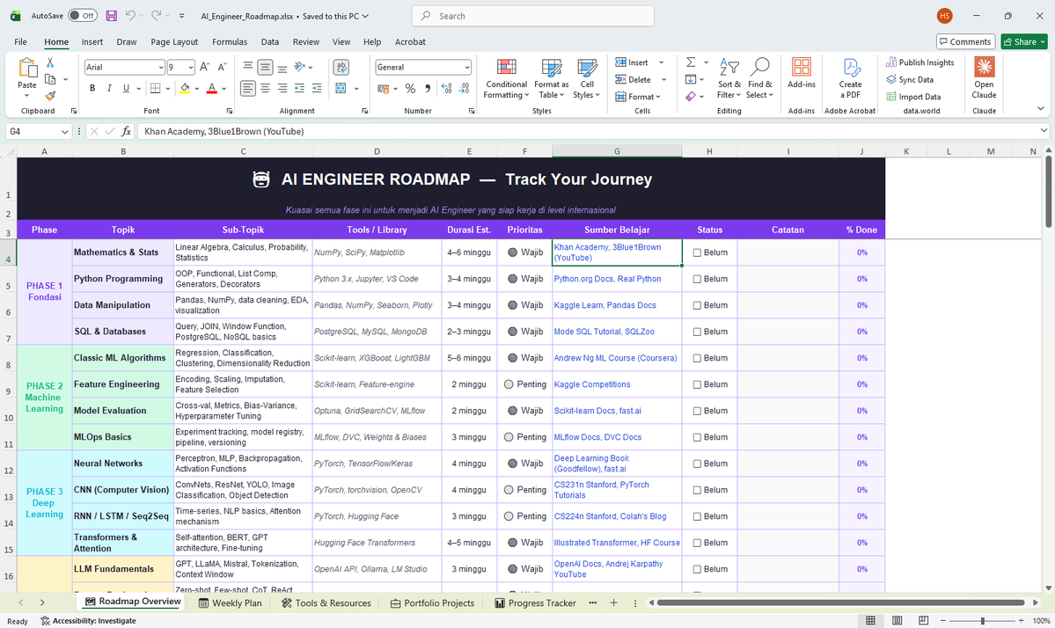Increase decimal places

pyautogui.click(x=446, y=88)
